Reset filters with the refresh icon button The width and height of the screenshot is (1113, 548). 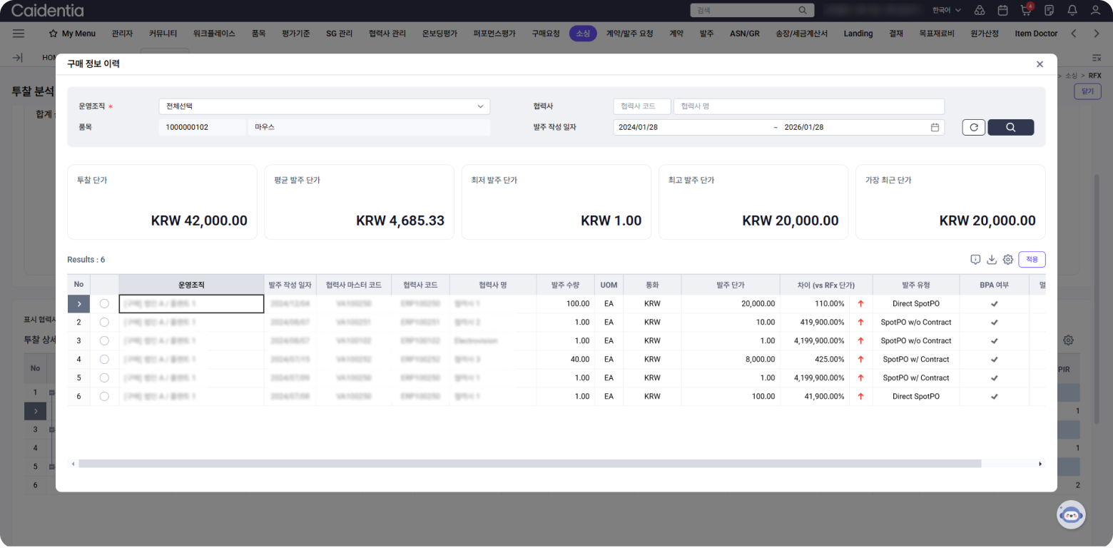[x=973, y=127]
